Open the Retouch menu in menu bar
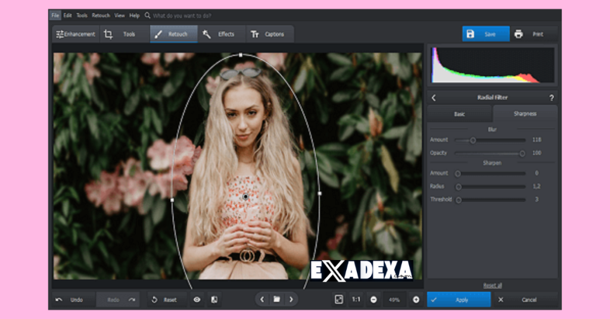 coord(101,15)
